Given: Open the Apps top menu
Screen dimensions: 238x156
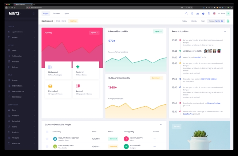Looking at the screenshot, I should tap(67, 13).
